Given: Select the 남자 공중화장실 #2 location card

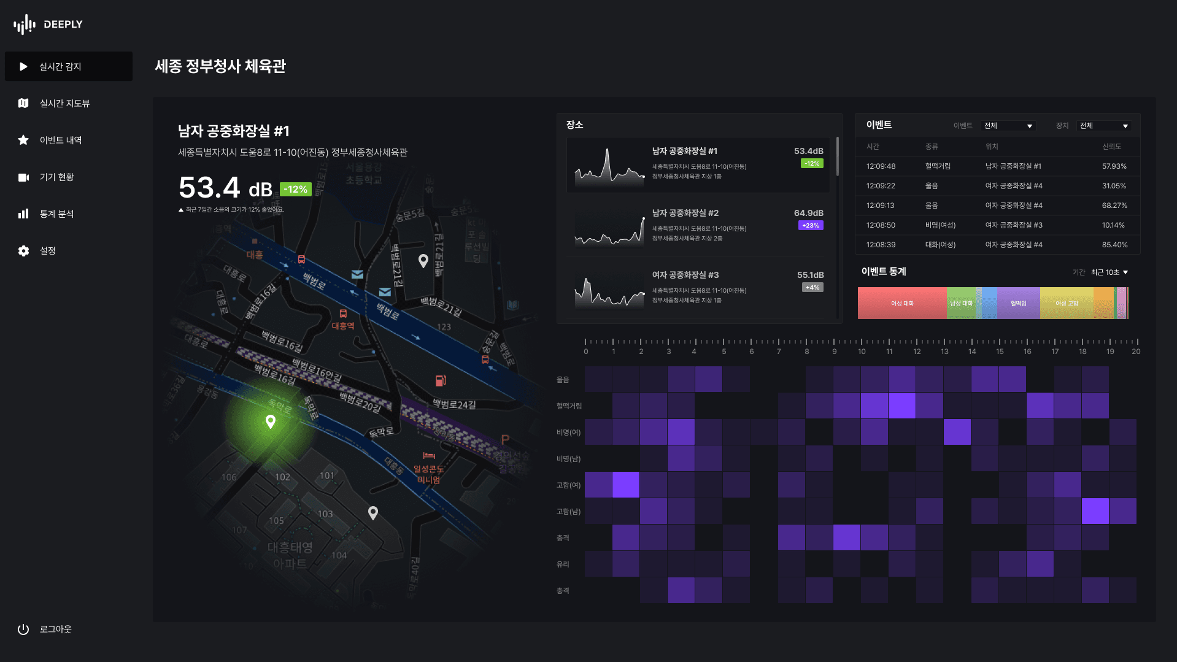Looking at the screenshot, I should [698, 226].
